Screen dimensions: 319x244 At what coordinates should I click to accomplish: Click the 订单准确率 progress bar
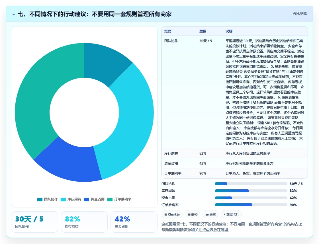tap(251, 205)
